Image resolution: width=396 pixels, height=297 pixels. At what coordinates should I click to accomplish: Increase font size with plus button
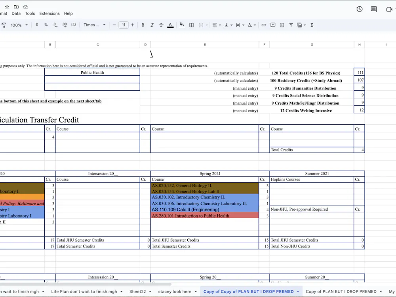132,25
